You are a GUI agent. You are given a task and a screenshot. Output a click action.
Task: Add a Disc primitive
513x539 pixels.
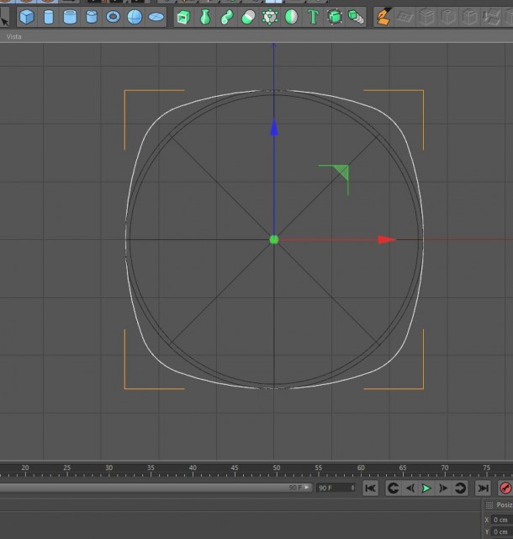(x=156, y=17)
